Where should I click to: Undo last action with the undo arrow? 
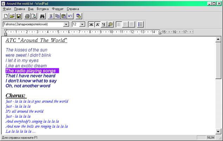coord(70,16)
